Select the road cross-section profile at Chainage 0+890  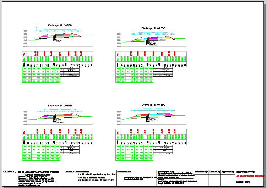coord(153,116)
